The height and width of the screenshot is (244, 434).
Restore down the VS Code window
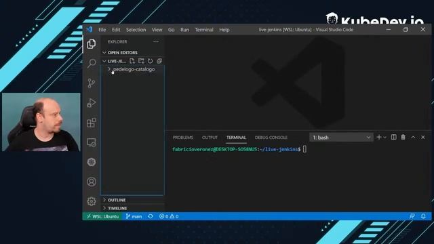point(406,29)
